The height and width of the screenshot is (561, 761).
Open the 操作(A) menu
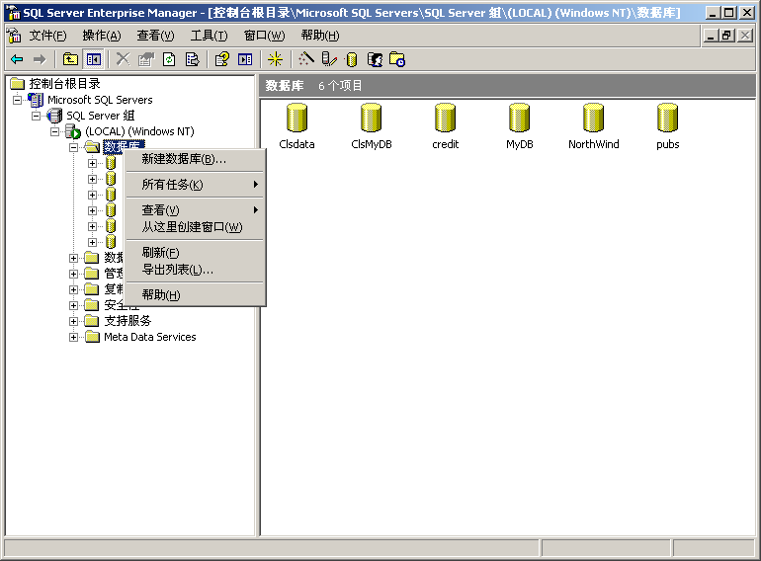102,36
